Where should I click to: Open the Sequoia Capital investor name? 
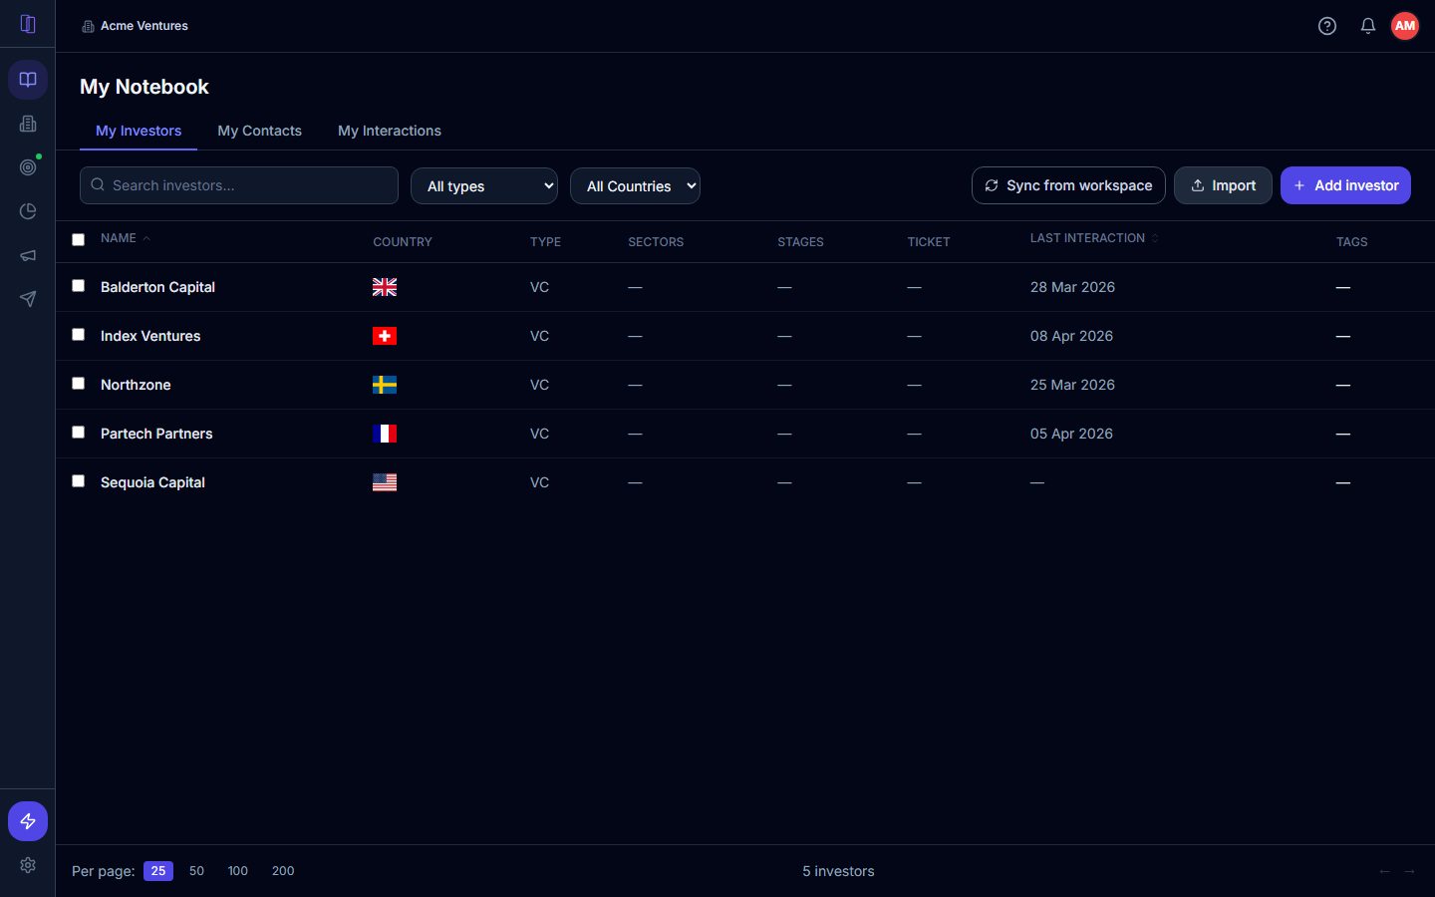152,482
